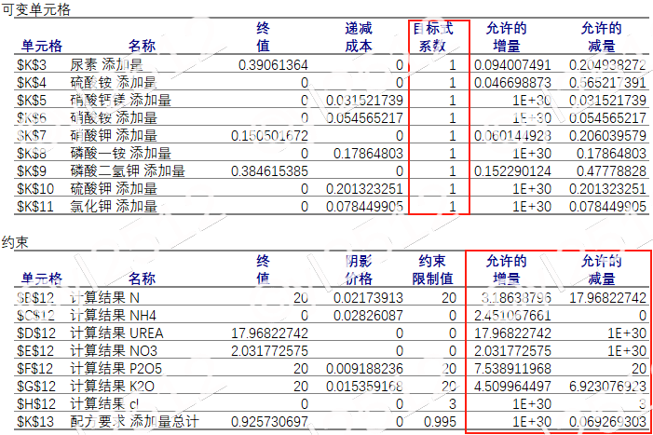Click the 约束 section heading
The width and height of the screenshot is (653, 435).
[x=14, y=242]
